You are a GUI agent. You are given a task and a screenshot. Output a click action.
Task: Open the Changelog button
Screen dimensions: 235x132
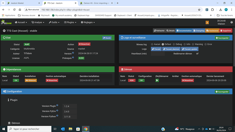199,31
